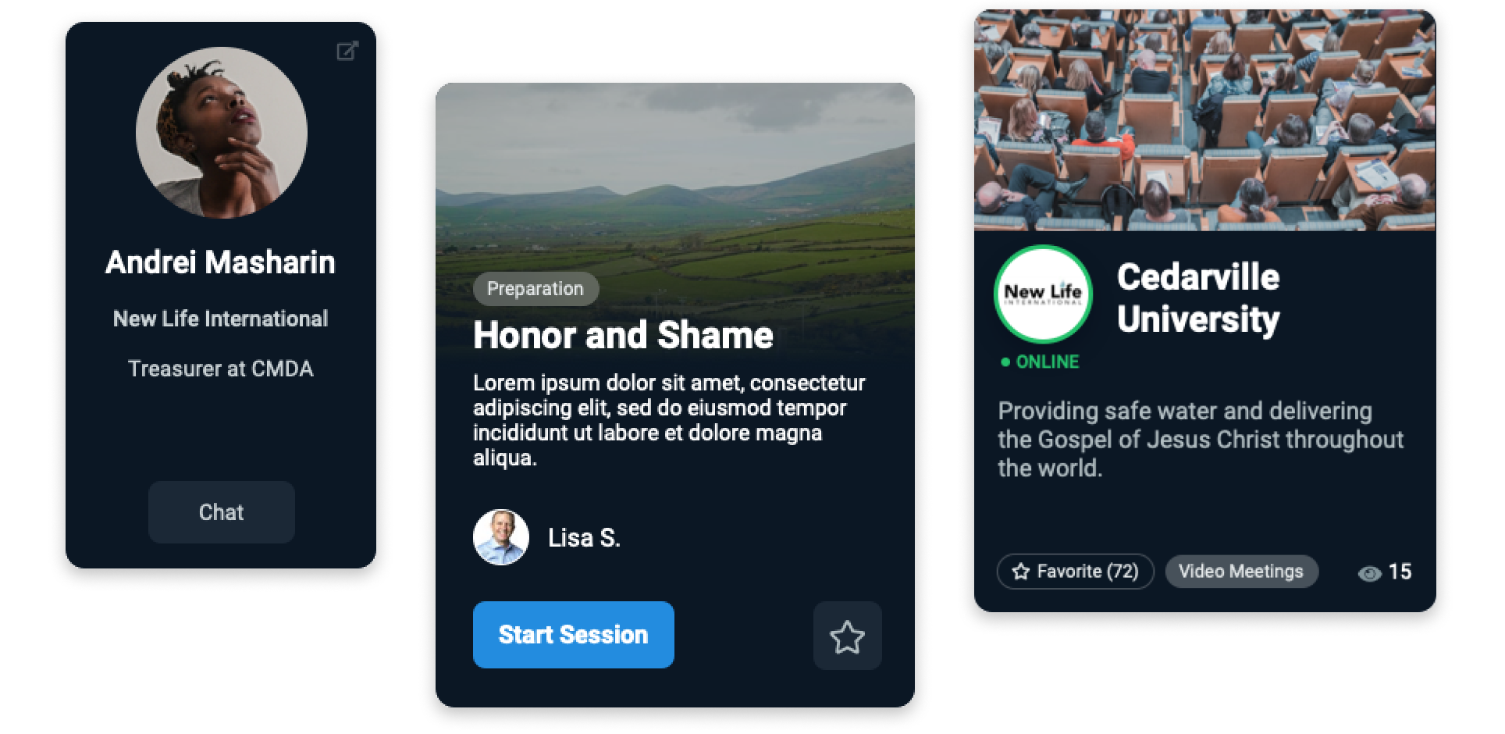Open the Cedarville University title
The image size is (1505, 734).
[x=1198, y=298]
